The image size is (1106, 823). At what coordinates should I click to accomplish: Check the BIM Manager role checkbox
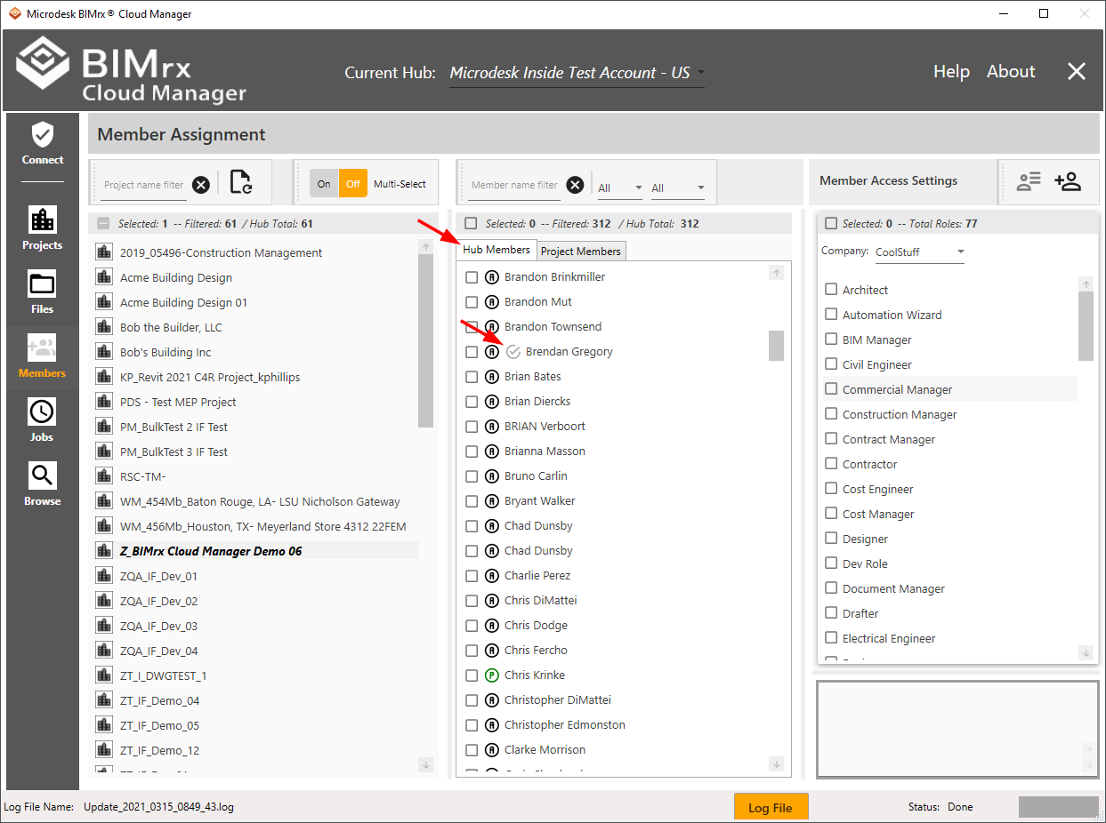tap(831, 339)
